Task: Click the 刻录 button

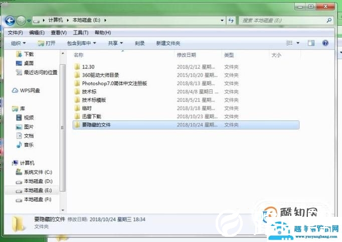Action: pos(139,43)
